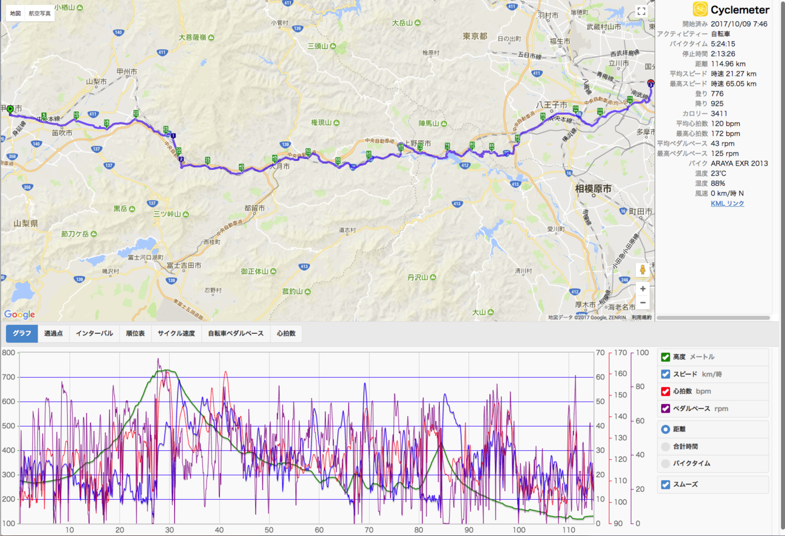Screen dimensions: 785x536
Task: Click the start time 2017/10/09 7:46
Action: pos(739,24)
